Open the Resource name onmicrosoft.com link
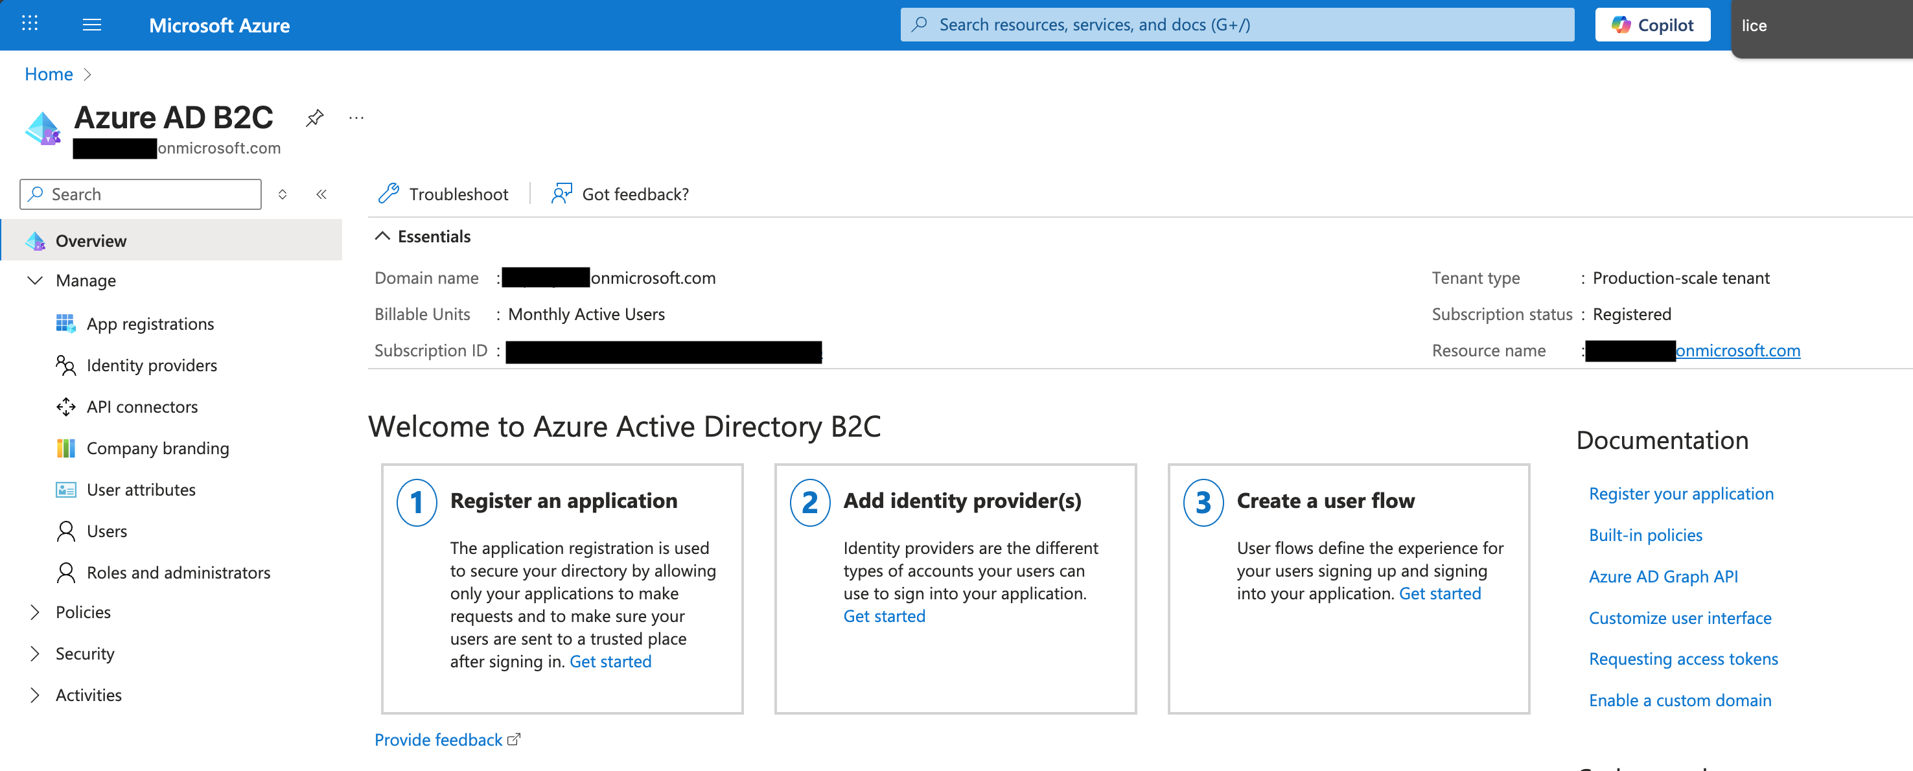The width and height of the screenshot is (1913, 771). (1738, 351)
